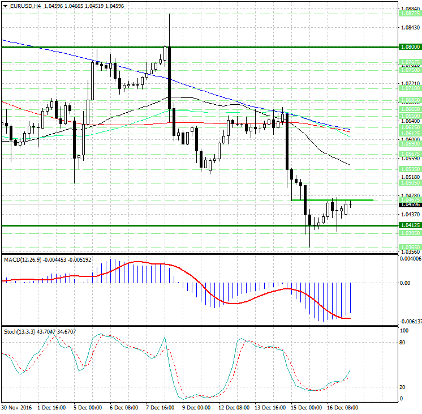Click the 1.05900 level label
This screenshot has height=414, width=422.
click(410, 144)
